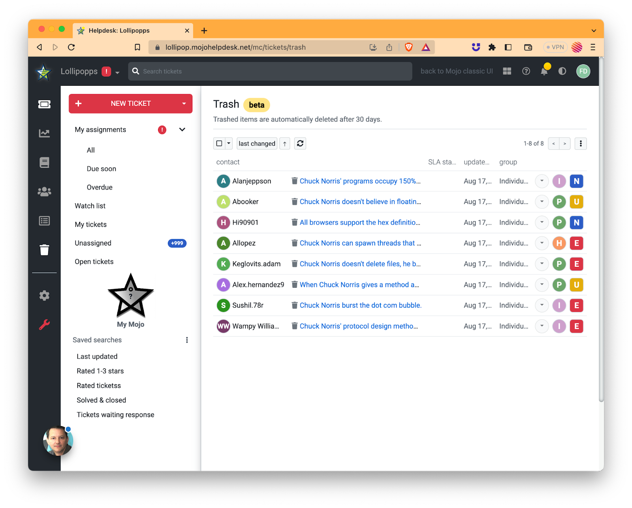Toggle sort direction arrow

285,144
